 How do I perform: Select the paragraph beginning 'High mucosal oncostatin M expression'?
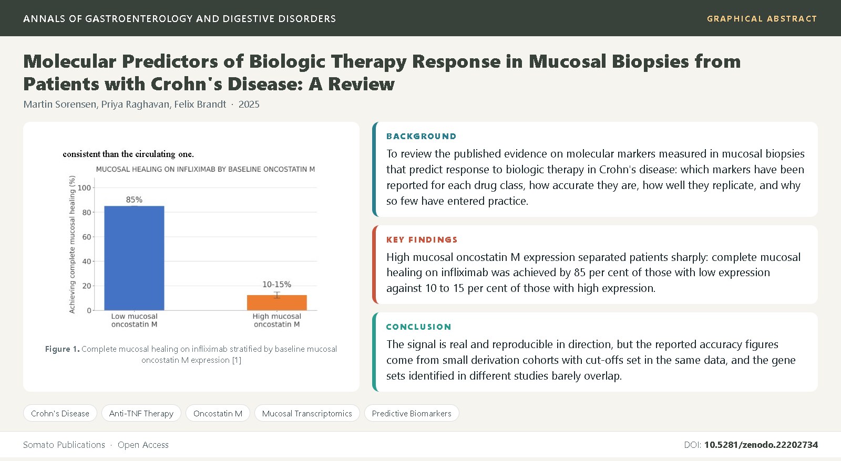tap(593, 273)
